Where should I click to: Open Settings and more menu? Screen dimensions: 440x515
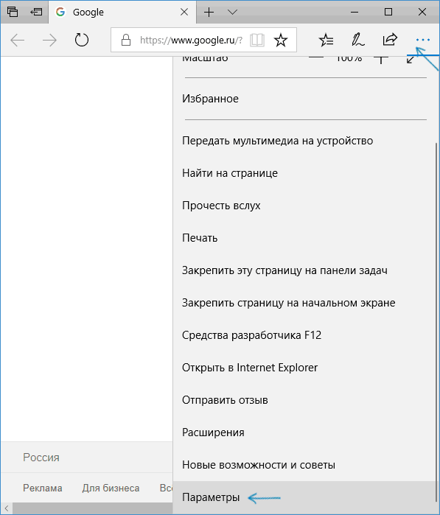[422, 40]
